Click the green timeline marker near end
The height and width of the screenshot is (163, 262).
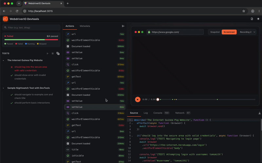pyautogui.click(x=217, y=100)
